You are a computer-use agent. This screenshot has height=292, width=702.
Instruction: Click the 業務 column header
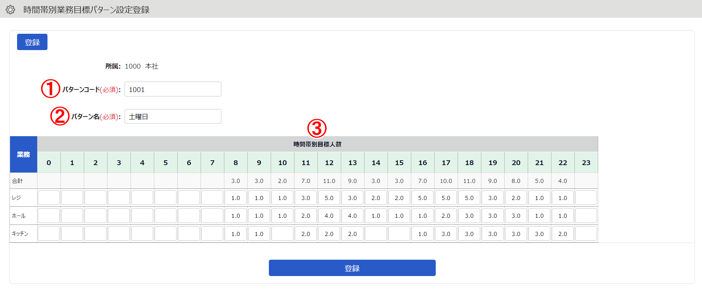[x=23, y=154]
